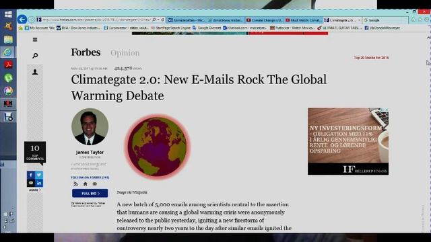Open the Google Oversæt bookmark

[x=207, y=28]
